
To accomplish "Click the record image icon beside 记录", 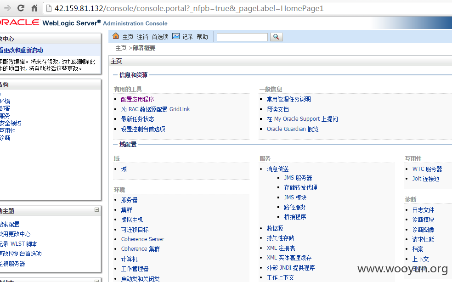I will 176,36.
